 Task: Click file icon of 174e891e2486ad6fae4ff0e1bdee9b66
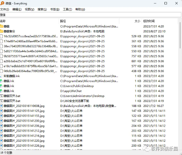pos(2,41)
